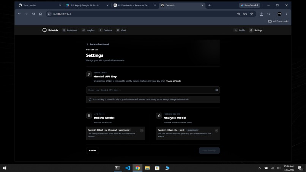This screenshot has width=306, height=172.
Task: Open the All Bookmarks folder
Action: tap(278, 21)
